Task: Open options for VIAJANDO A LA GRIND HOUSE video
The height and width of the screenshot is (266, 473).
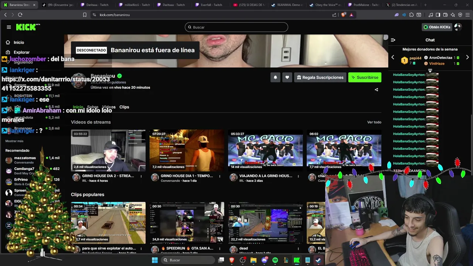Action: point(298,176)
